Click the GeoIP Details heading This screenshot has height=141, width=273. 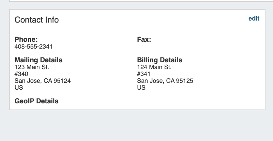pyautogui.click(x=36, y=101)
